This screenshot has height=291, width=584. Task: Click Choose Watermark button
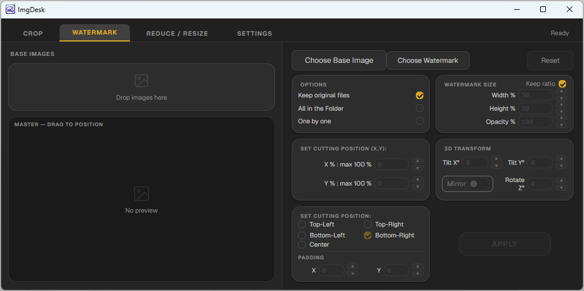pyautogui.click(x=428, y=60)
